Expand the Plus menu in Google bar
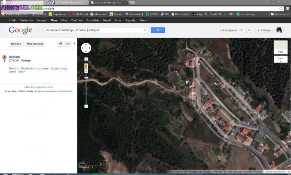This screenshot has width=291, height=175. (x=143, y=20)
